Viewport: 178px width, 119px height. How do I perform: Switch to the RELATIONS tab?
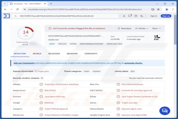54,53
